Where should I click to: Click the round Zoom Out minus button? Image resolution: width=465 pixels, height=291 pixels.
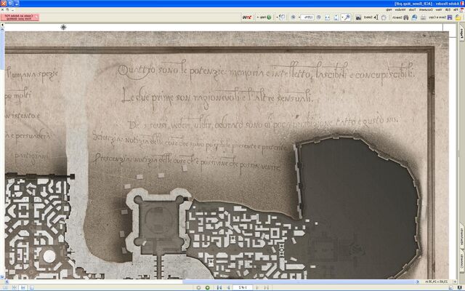pos(318,17)
